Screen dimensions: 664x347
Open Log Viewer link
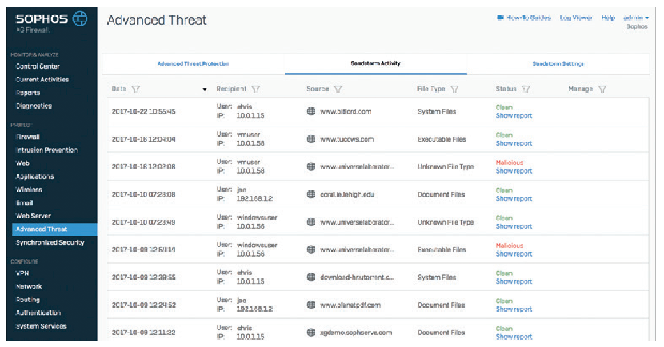(576, 18)
